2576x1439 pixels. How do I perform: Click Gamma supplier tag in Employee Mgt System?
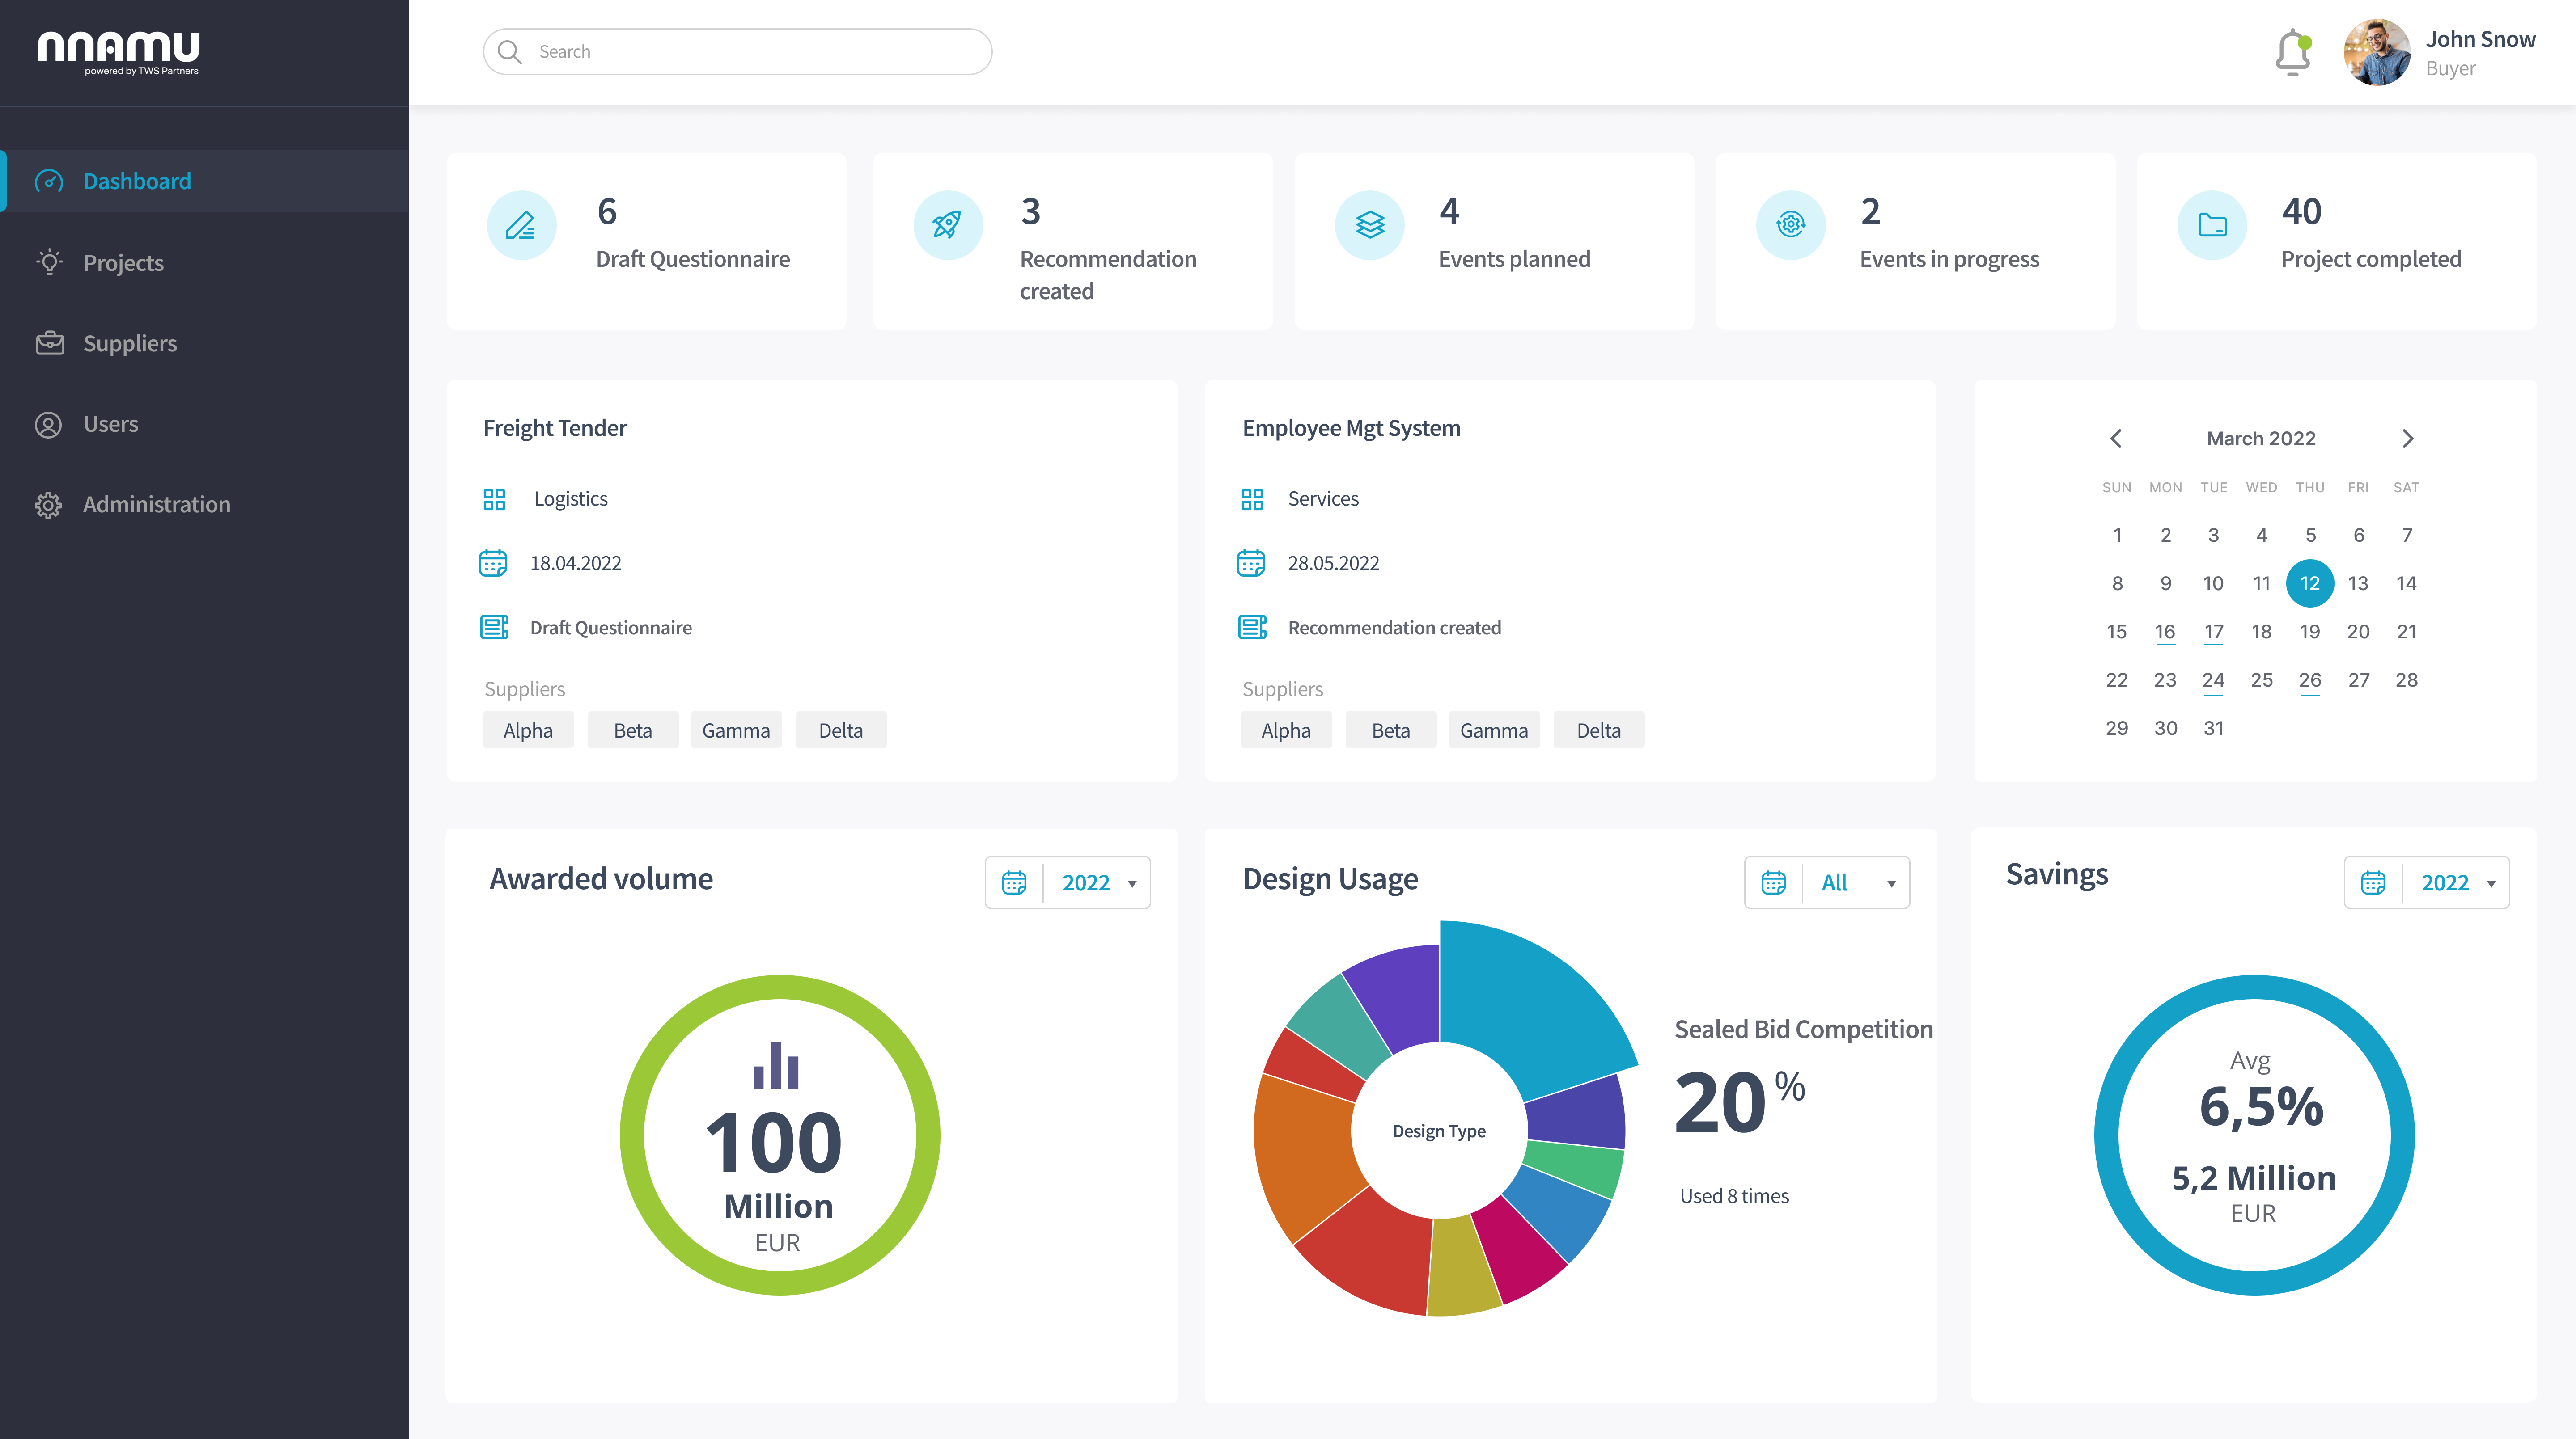(x=1494, y=730)
